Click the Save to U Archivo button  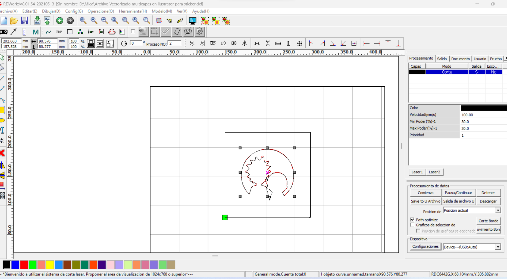tap(425, 201)
